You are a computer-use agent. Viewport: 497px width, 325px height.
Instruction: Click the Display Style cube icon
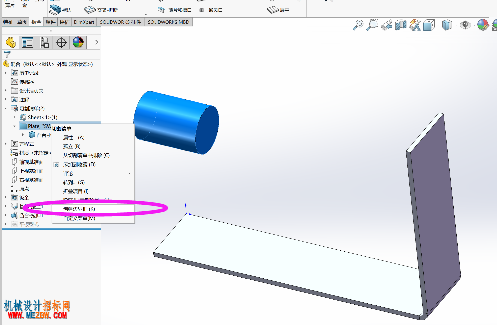point(447,25)
